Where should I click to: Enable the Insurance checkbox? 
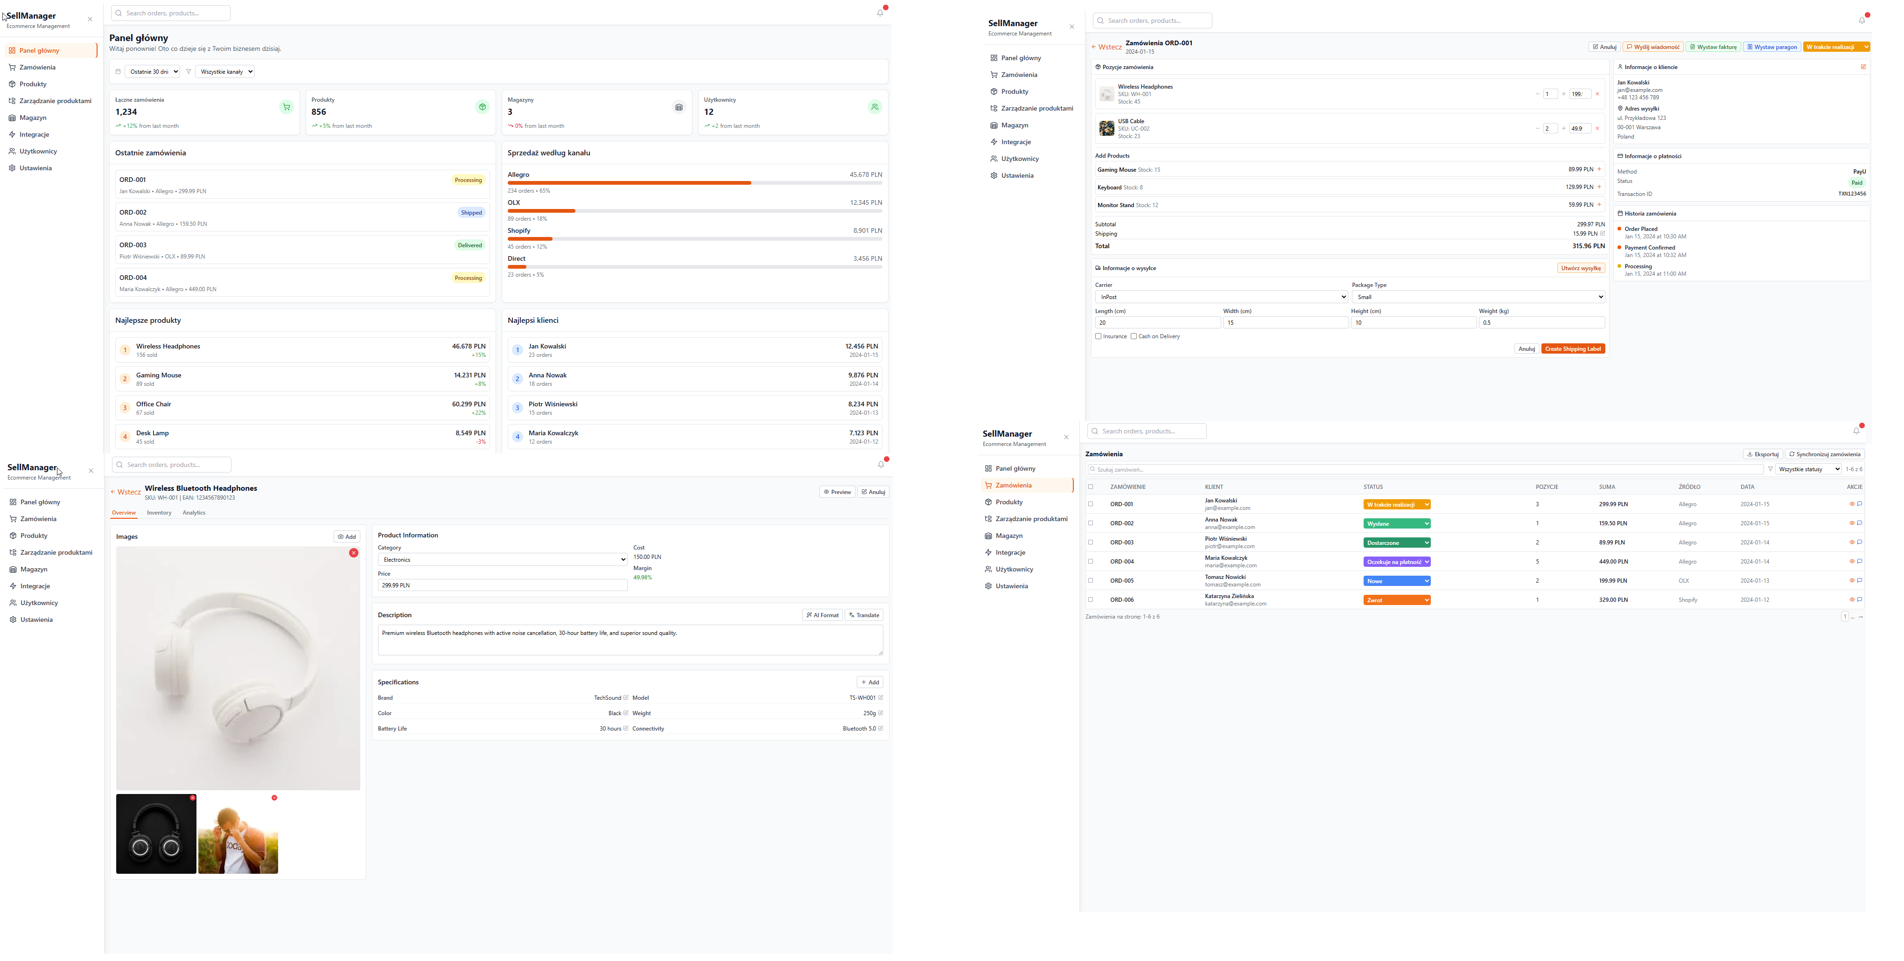1099,336
